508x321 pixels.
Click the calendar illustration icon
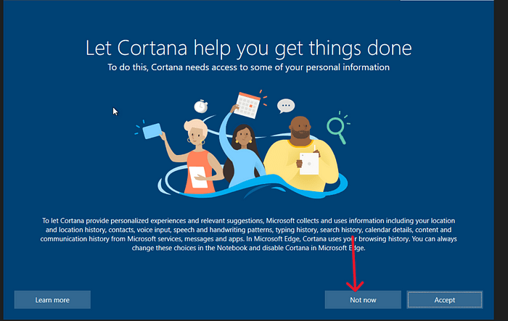(x=247, y=105)
